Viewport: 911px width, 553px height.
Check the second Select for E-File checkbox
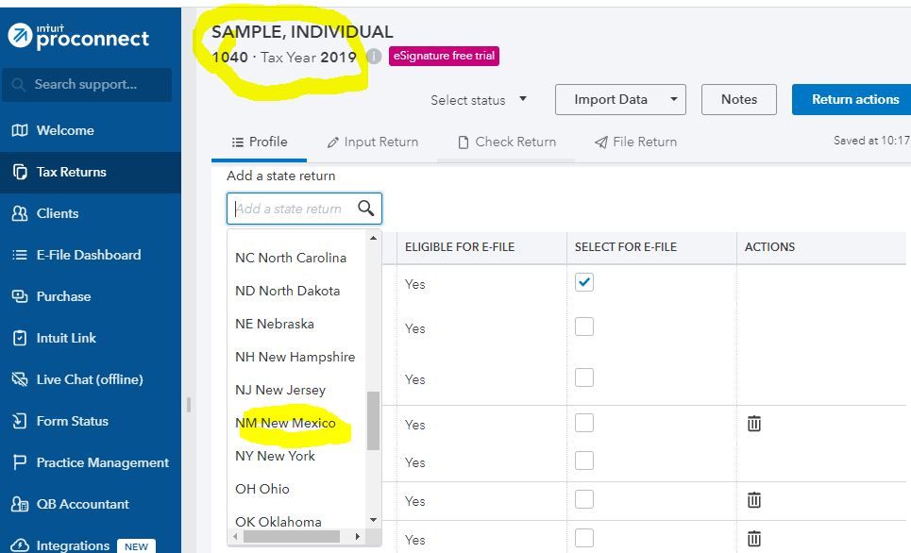(x=584, y=327)
